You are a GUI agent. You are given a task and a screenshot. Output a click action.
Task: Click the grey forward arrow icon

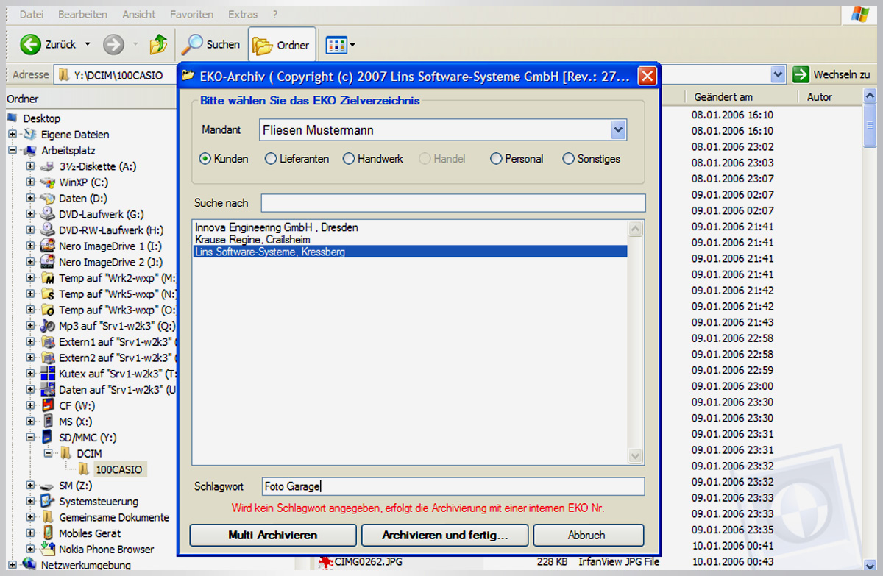pos(113,44)
